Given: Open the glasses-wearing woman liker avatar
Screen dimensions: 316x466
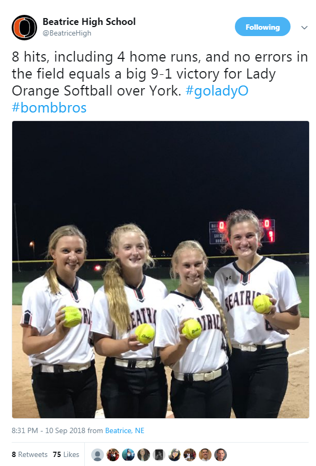Looking at the screenshot, I should (174, 455).
